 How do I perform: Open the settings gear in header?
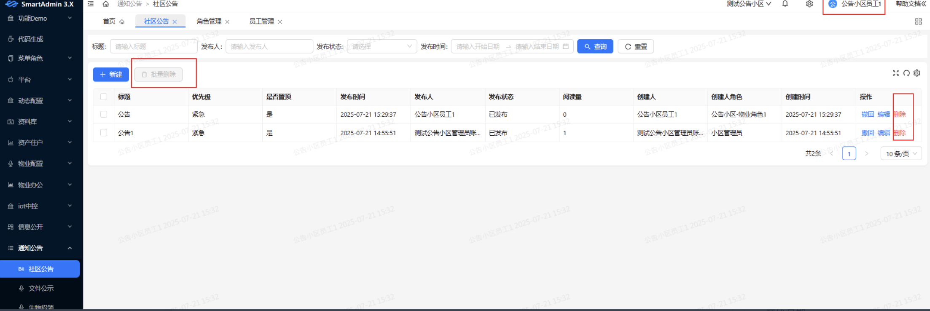(809, 4)
